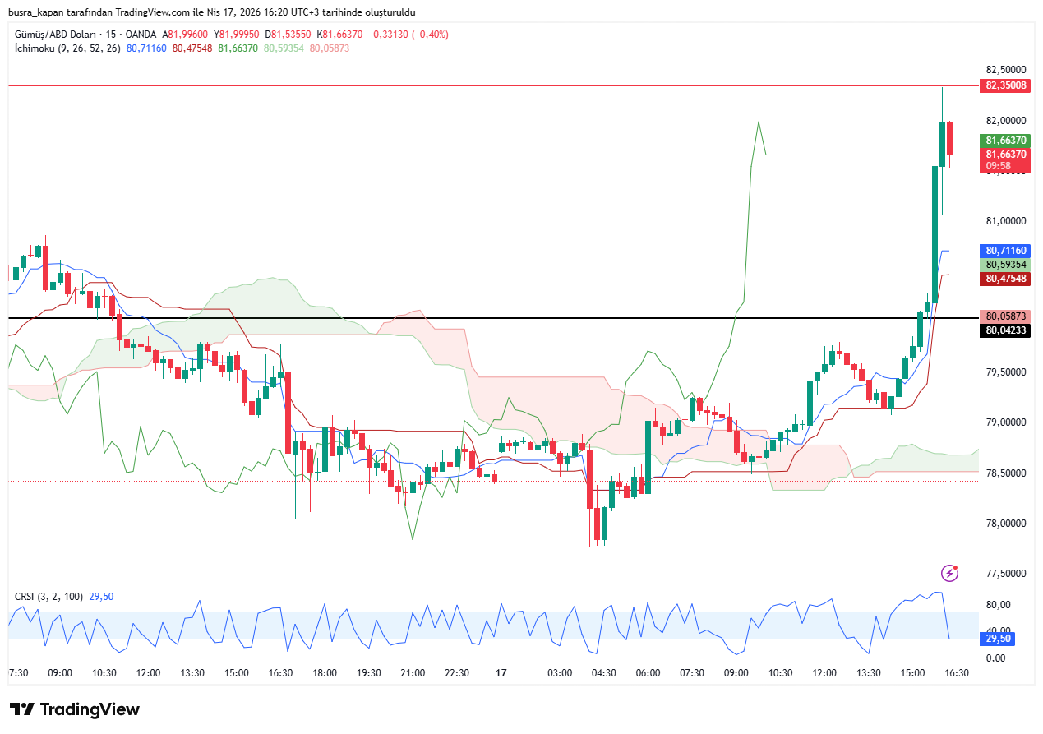Image resolution: width=1043 pixels, height=734 pixels.
Task: Click the 16:30 label on time axis
Action: pos(957,672)
